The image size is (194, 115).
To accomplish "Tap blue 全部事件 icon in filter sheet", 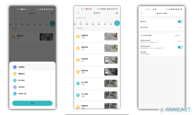I will click(15, 67).
